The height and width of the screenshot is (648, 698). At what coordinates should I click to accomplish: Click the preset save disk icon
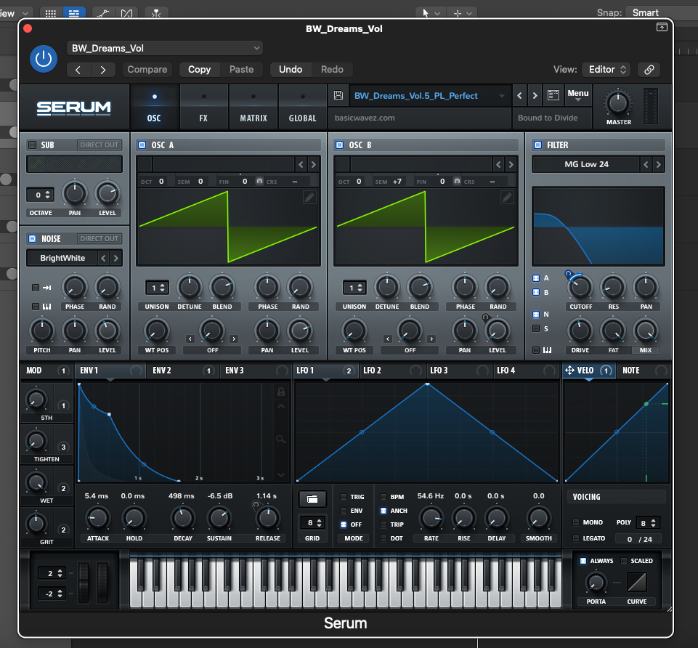tap(338, 95)
